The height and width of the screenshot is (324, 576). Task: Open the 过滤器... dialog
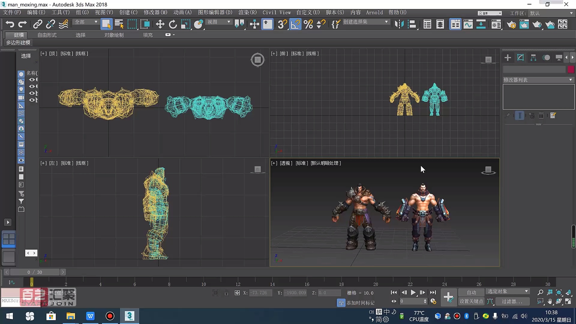[x=512, y=301]
